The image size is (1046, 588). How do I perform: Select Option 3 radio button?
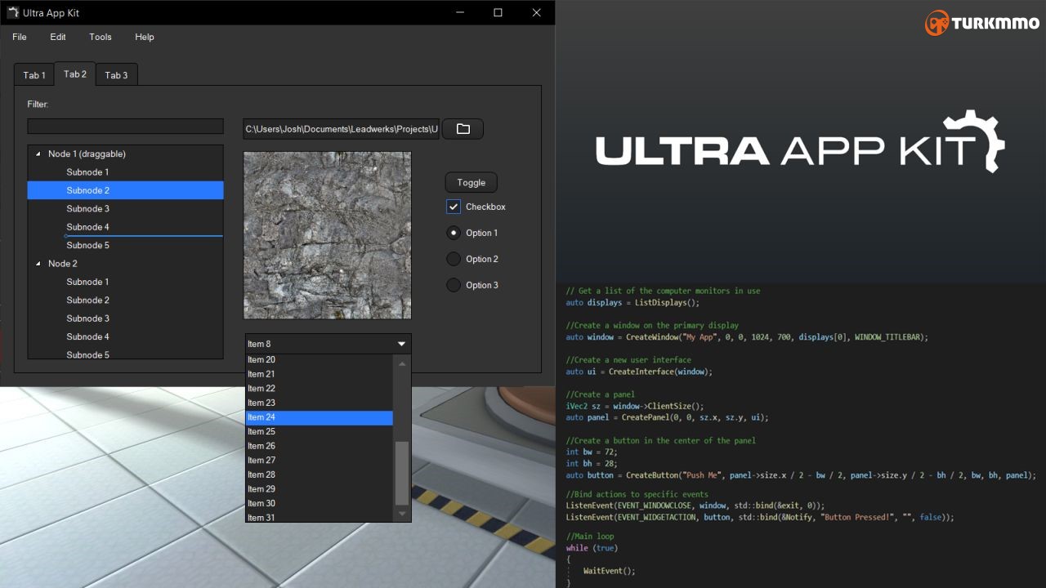(454, 285)
